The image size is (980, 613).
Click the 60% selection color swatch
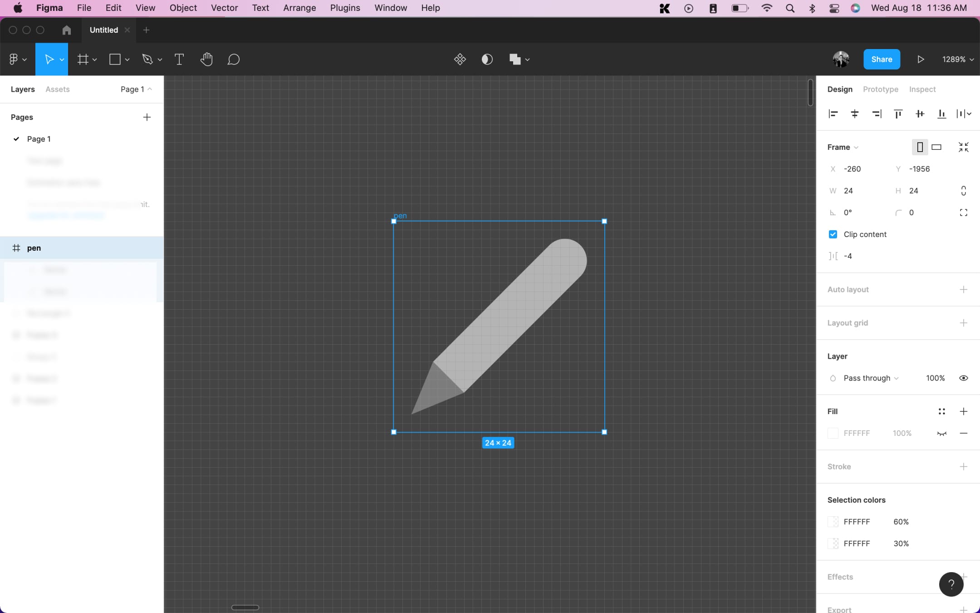tap(833, 522)
